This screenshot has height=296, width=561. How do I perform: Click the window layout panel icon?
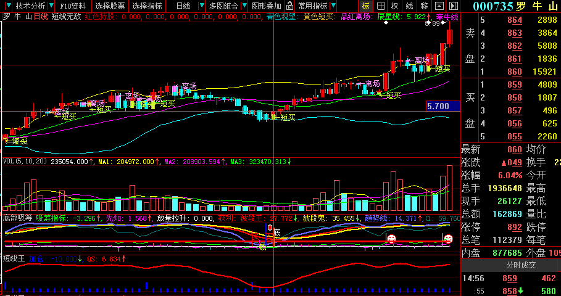coord(439,6)
